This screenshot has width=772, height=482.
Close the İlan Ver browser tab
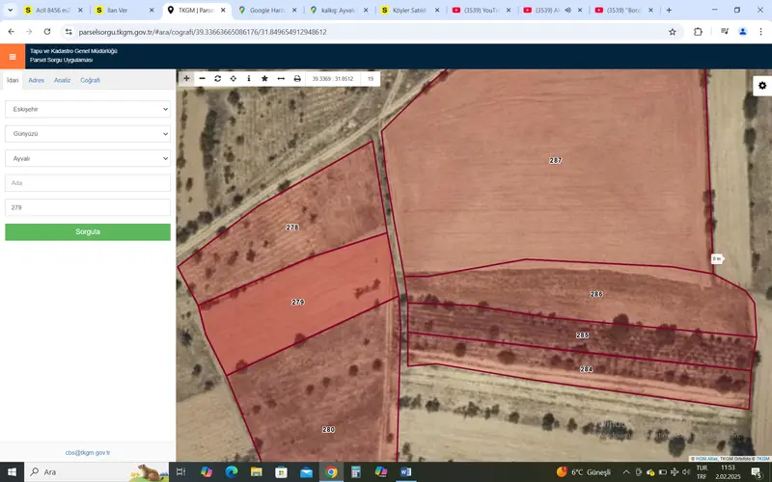[x=152, y=10]
